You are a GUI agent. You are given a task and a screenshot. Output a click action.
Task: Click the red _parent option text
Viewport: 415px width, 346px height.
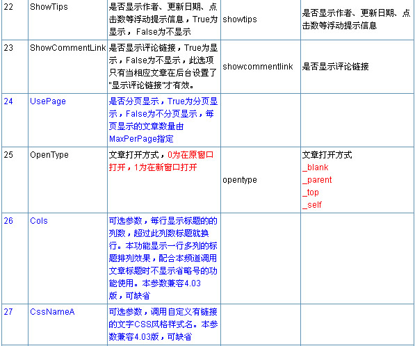317,180
